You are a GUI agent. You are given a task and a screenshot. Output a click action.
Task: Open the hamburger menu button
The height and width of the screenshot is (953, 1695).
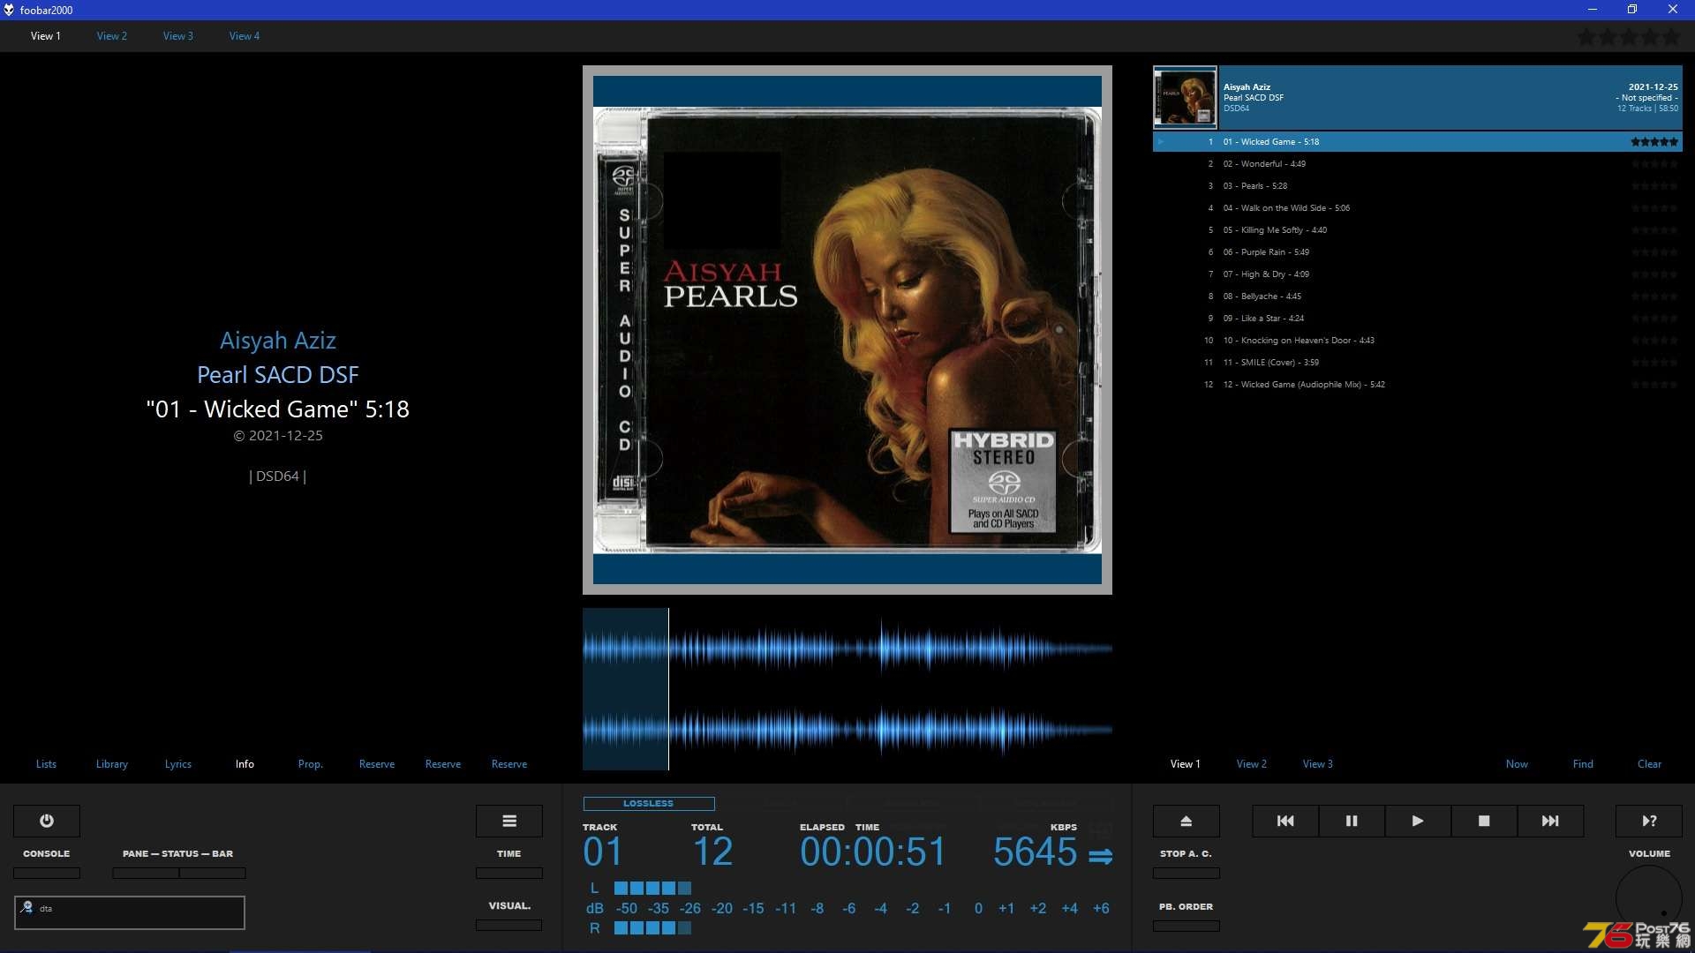pos(509,821)
